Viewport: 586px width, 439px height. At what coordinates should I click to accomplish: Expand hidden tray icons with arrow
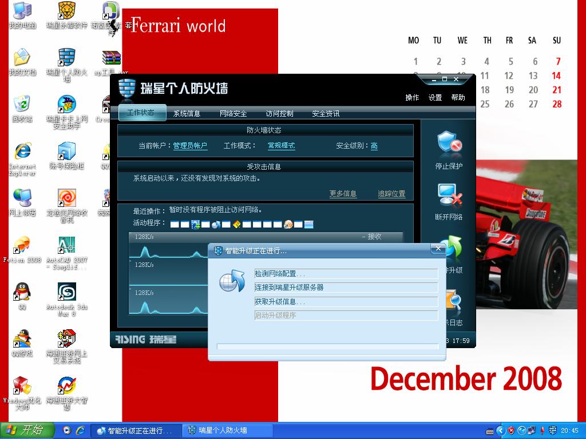[501, 431]
